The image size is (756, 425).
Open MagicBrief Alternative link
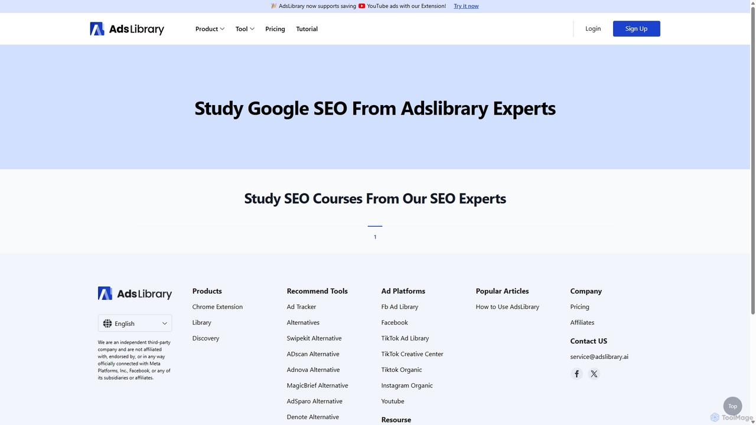point(317,385)
